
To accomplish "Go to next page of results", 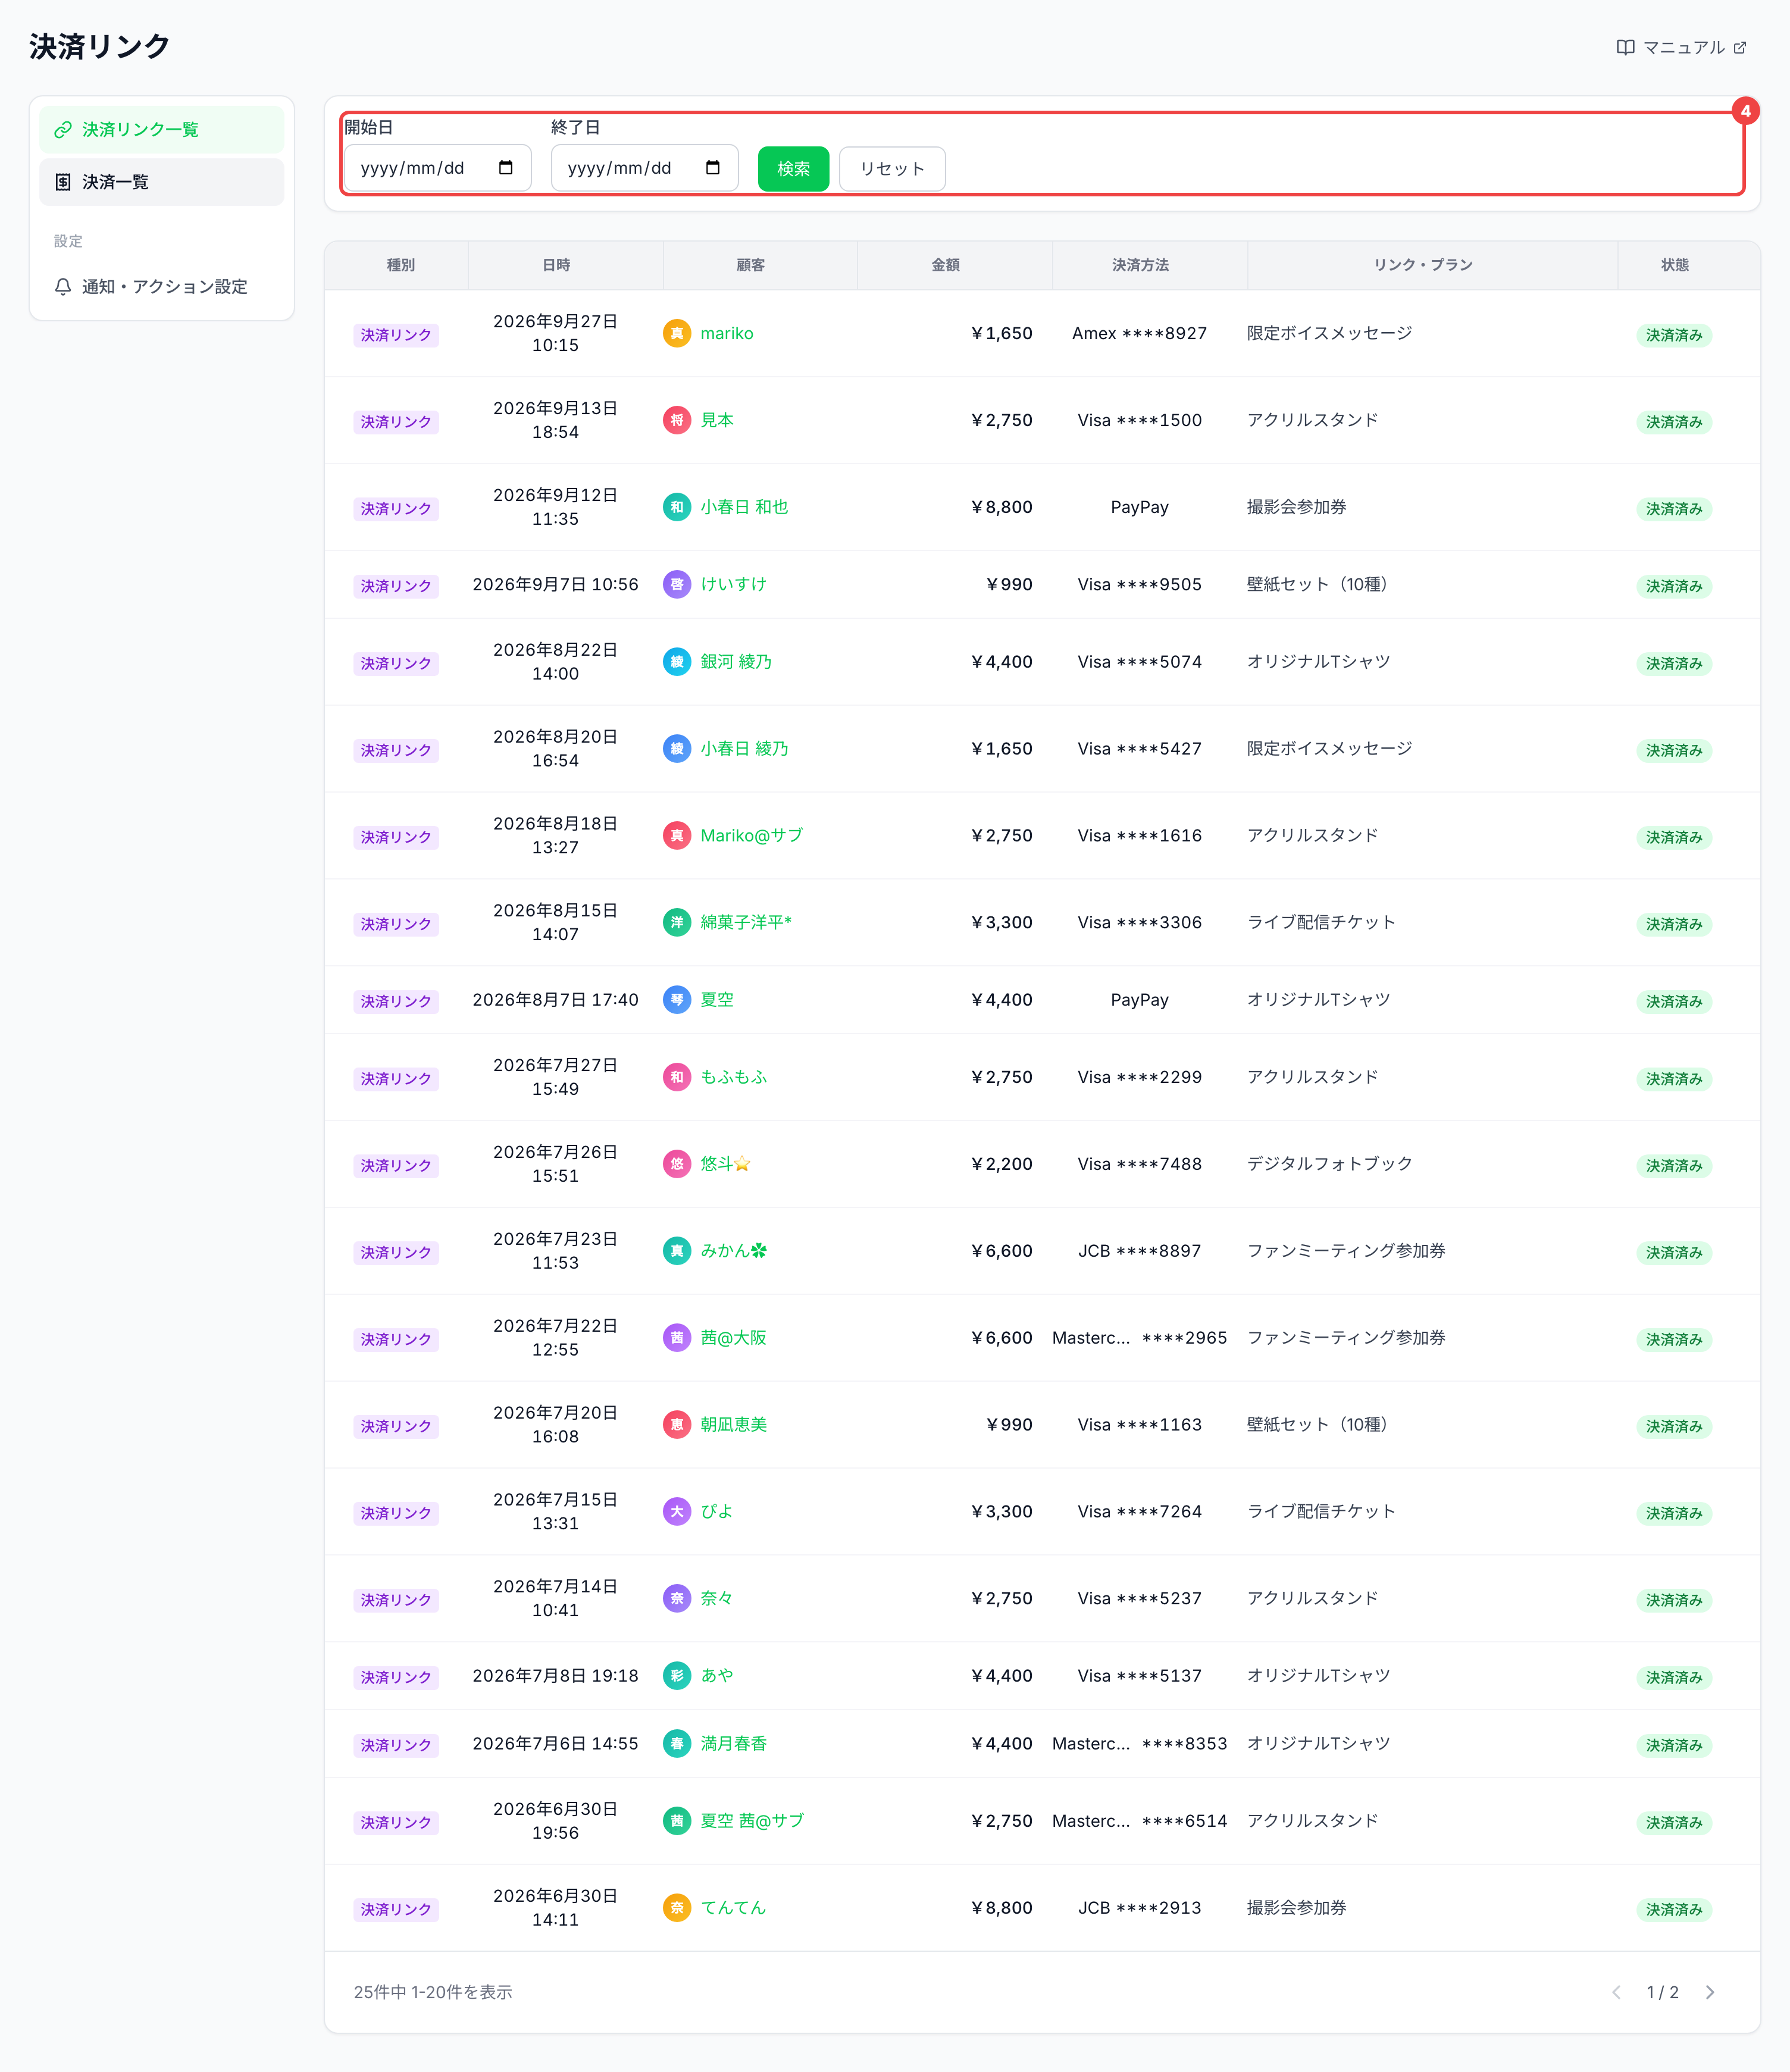I will pos(1710,1992).
